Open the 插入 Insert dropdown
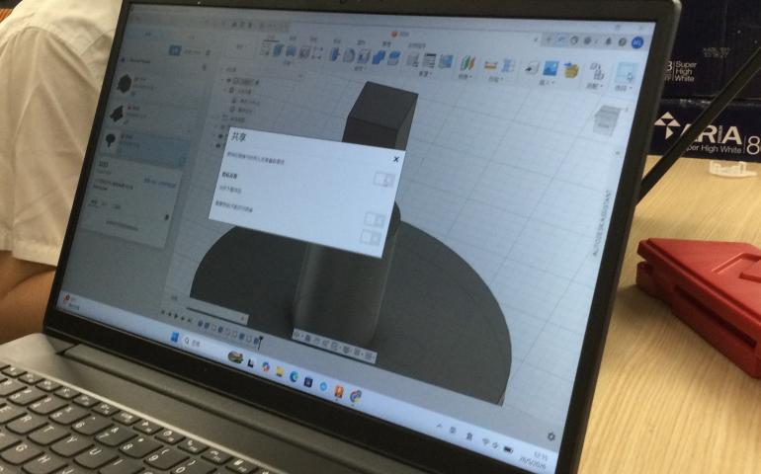The image size is (761, 474). tap(547, 83)
